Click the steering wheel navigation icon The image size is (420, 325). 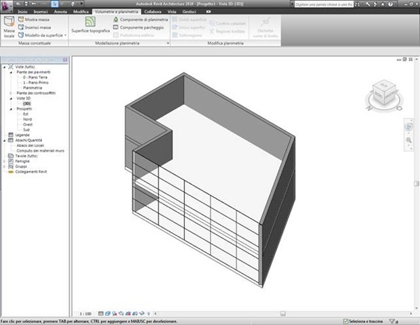pyautogui.click(x=408, y=127)
